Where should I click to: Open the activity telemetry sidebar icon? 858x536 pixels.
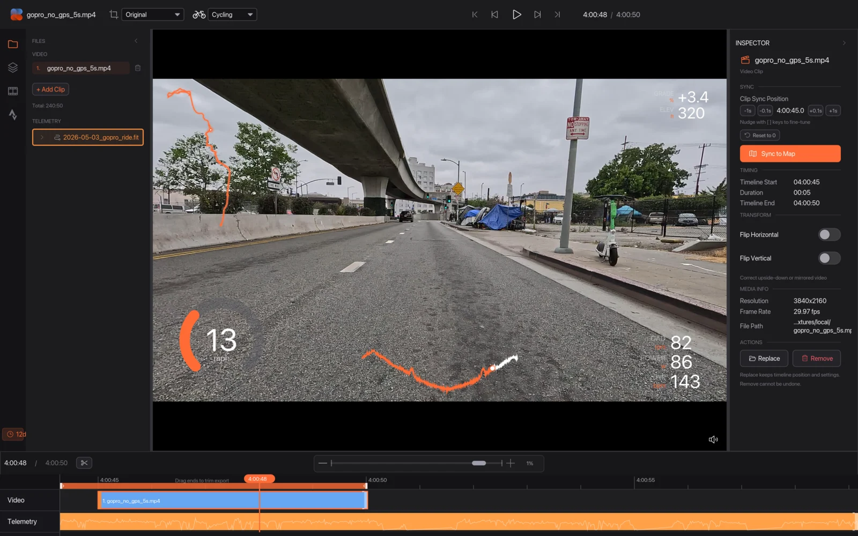tap(13, 114)
